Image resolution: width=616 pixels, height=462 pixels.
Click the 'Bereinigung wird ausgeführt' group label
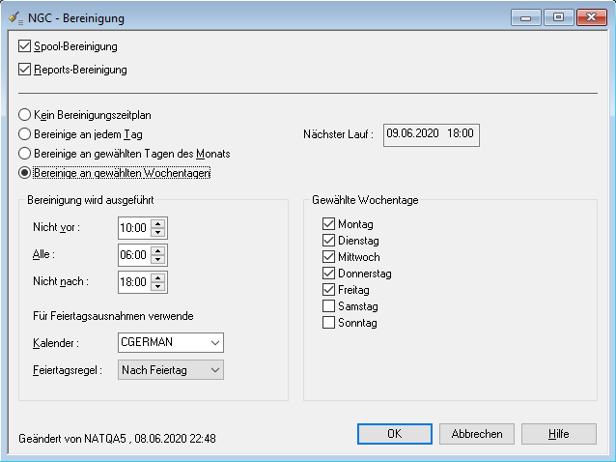91,200
